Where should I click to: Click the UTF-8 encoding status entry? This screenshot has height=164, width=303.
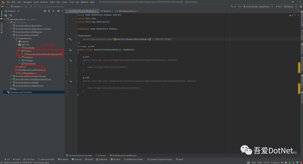[x=267, y=162]
